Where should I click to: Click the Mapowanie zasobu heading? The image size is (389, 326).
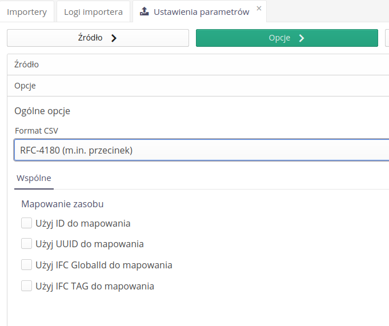[x=62, y=204]
